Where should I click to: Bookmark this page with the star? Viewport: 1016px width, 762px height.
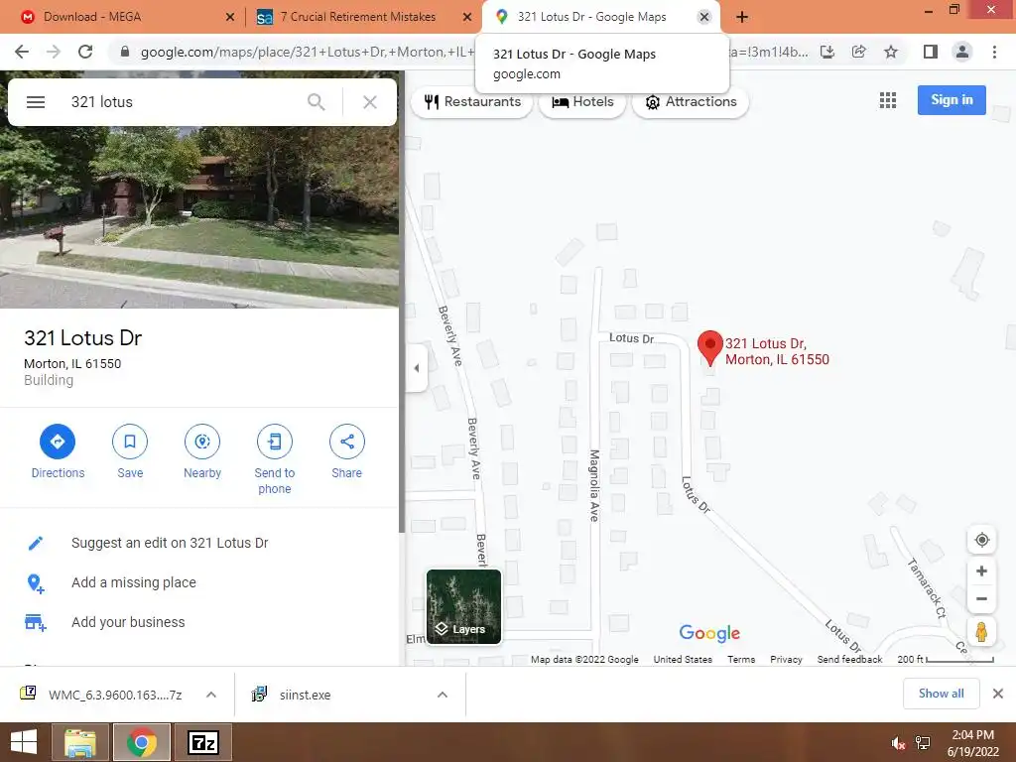[891, 52]
